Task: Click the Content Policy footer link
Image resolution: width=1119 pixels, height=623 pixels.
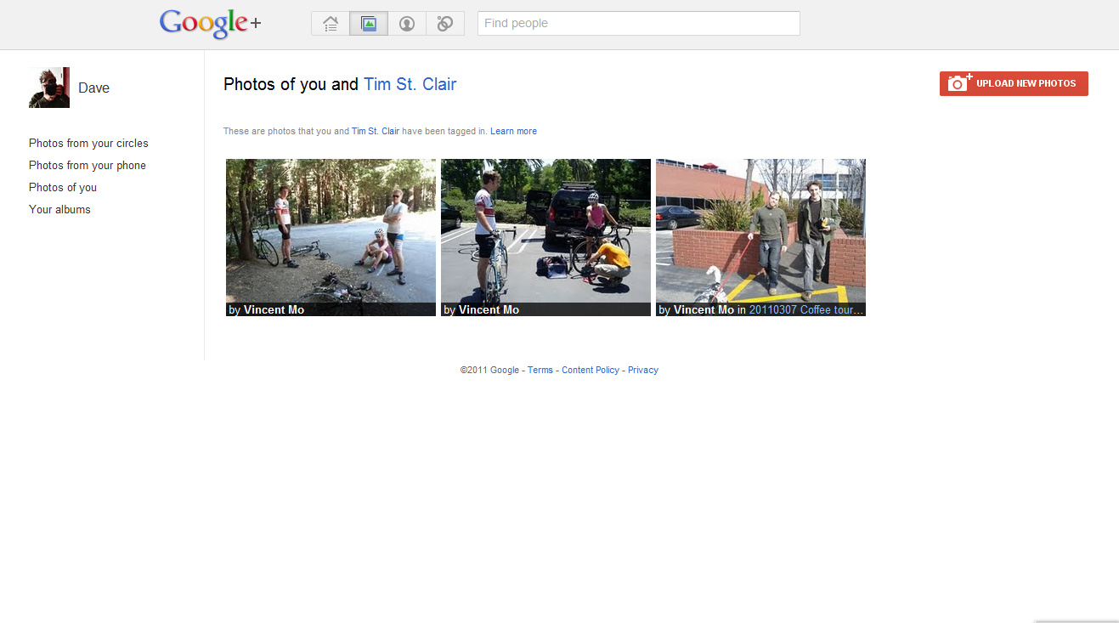Action: (591, 371)
